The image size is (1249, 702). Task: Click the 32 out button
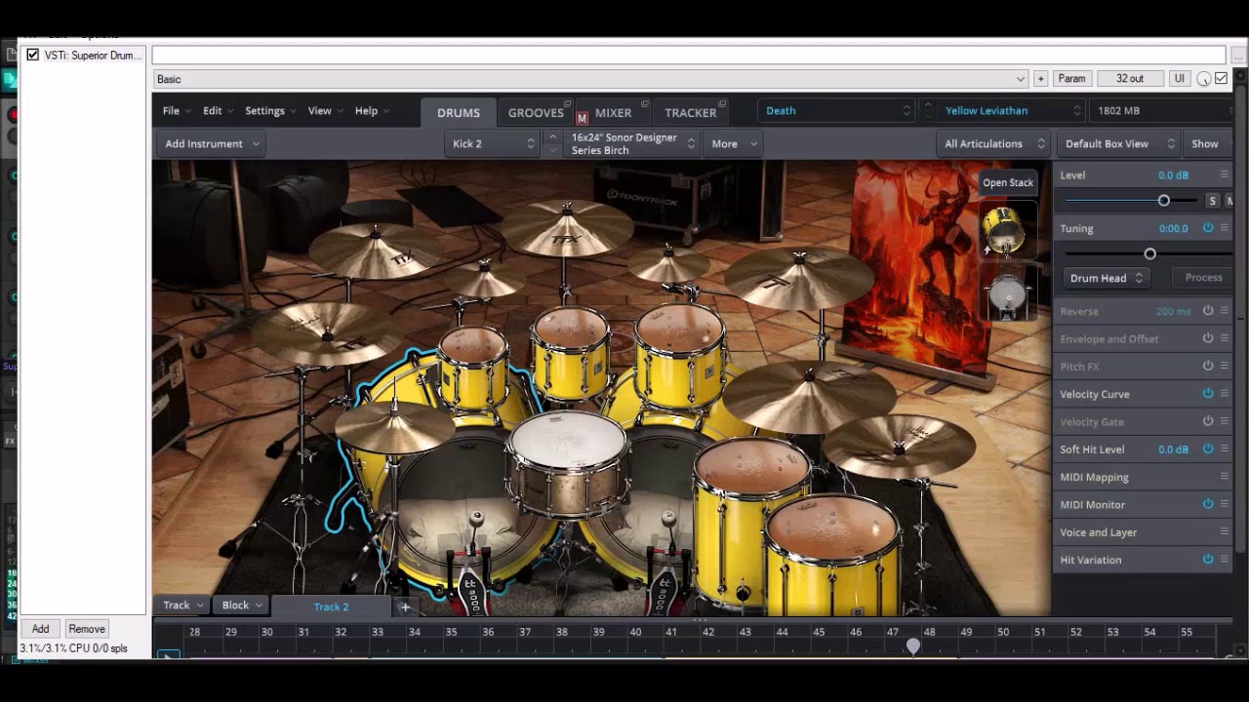(1130, 79)
